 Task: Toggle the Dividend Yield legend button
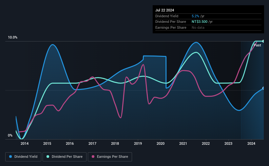coord(23,157)
